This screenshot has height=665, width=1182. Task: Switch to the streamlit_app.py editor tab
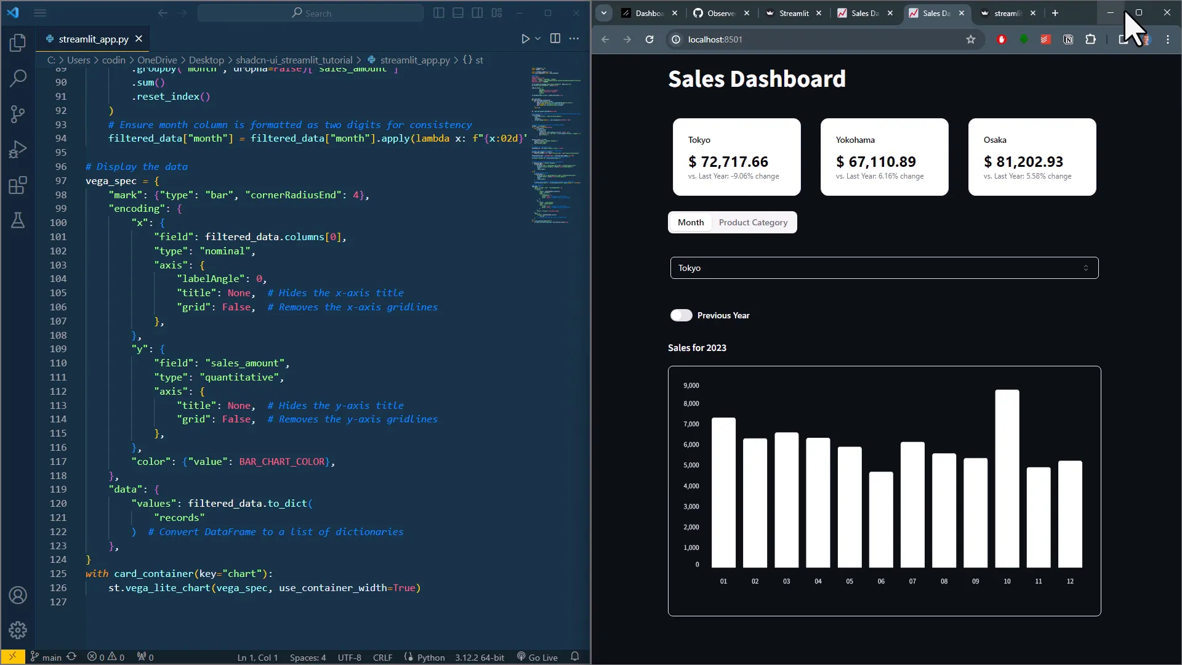92,39
